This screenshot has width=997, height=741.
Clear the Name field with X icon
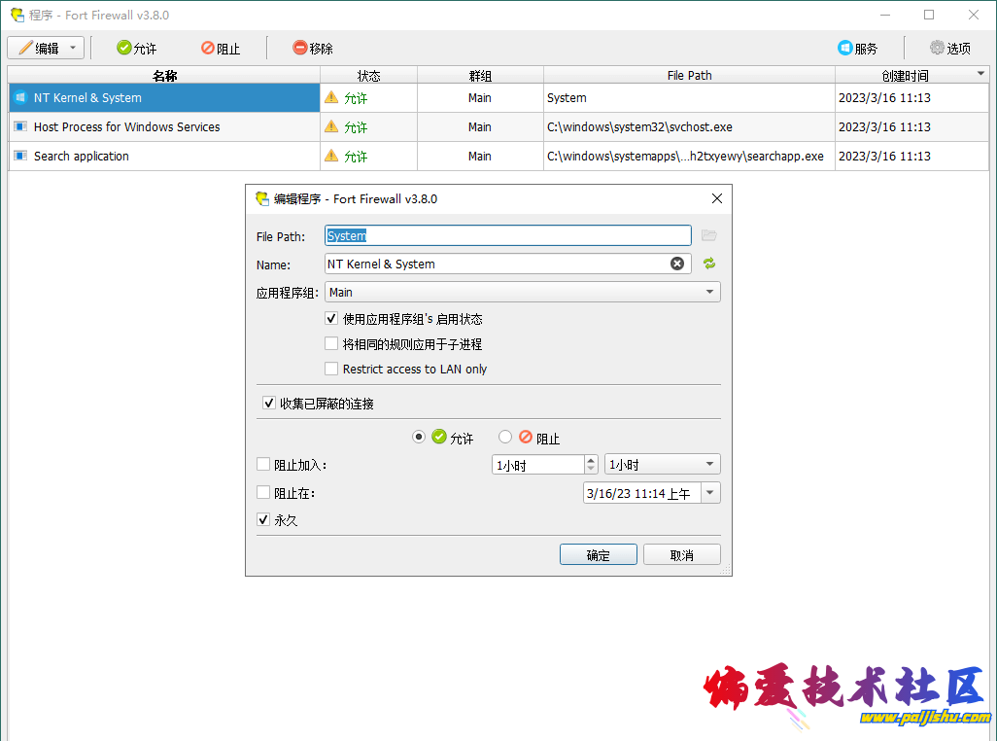(677, 264)
